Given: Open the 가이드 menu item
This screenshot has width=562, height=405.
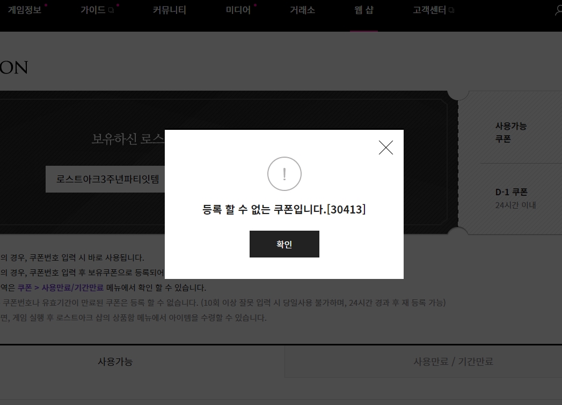Looking at the screenshot, I should (92, 10).
